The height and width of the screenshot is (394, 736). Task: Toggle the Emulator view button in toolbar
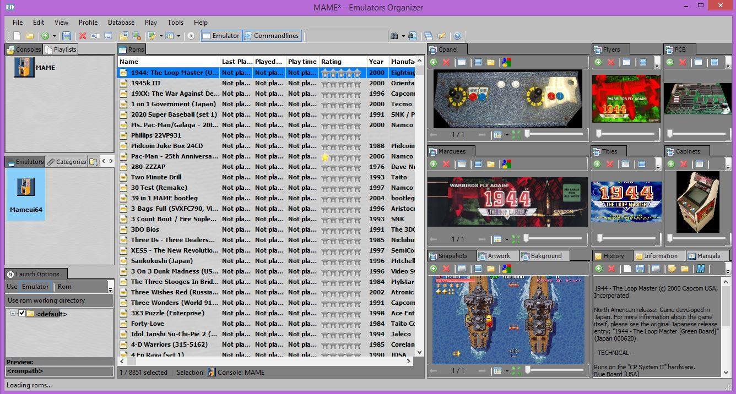click(220, 36)
